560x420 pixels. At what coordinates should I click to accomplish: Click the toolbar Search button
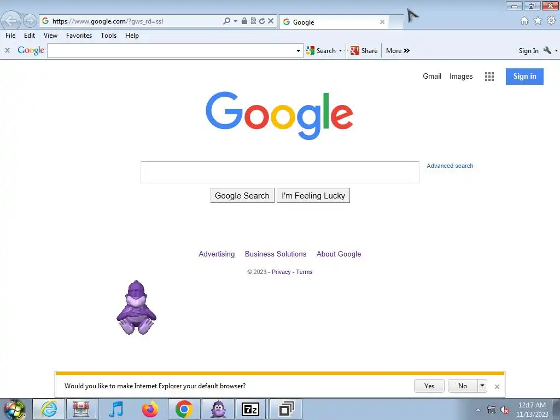click(320, 51)
